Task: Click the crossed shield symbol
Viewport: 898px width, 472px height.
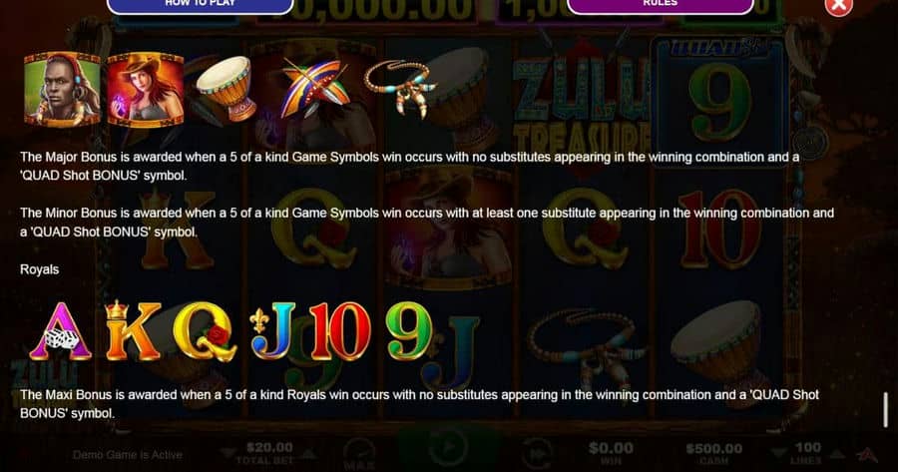Action: point(315,87)
